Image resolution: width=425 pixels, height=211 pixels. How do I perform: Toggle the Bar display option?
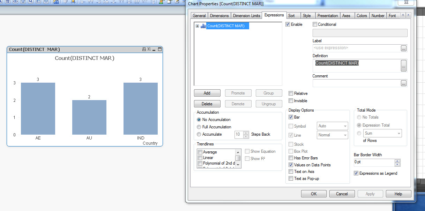[x=291, y=117]
